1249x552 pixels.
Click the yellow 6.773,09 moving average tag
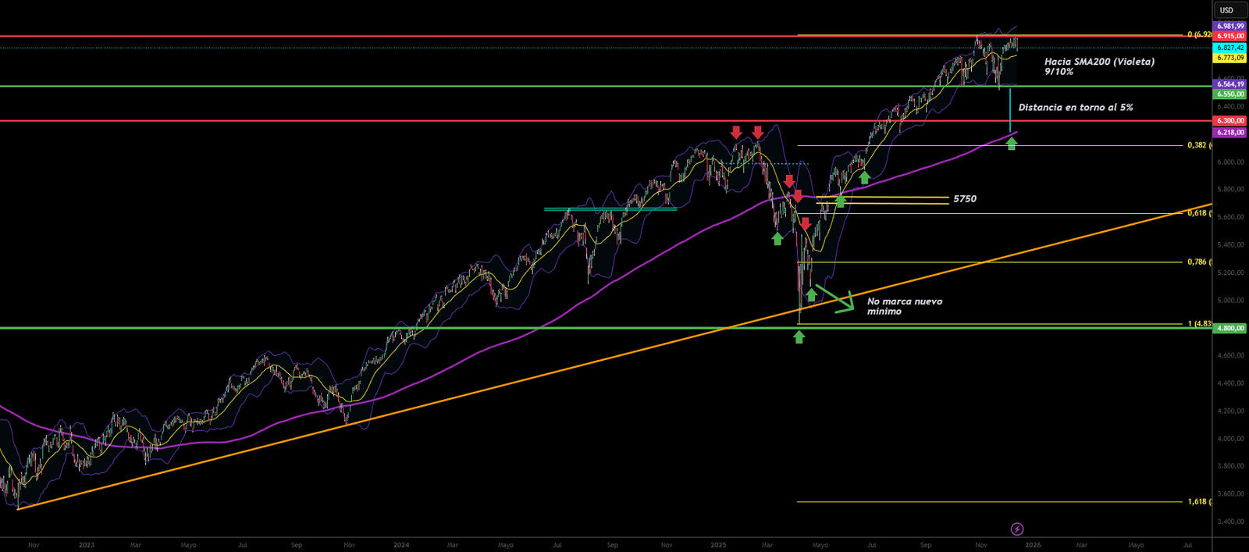coord(1230,58)
